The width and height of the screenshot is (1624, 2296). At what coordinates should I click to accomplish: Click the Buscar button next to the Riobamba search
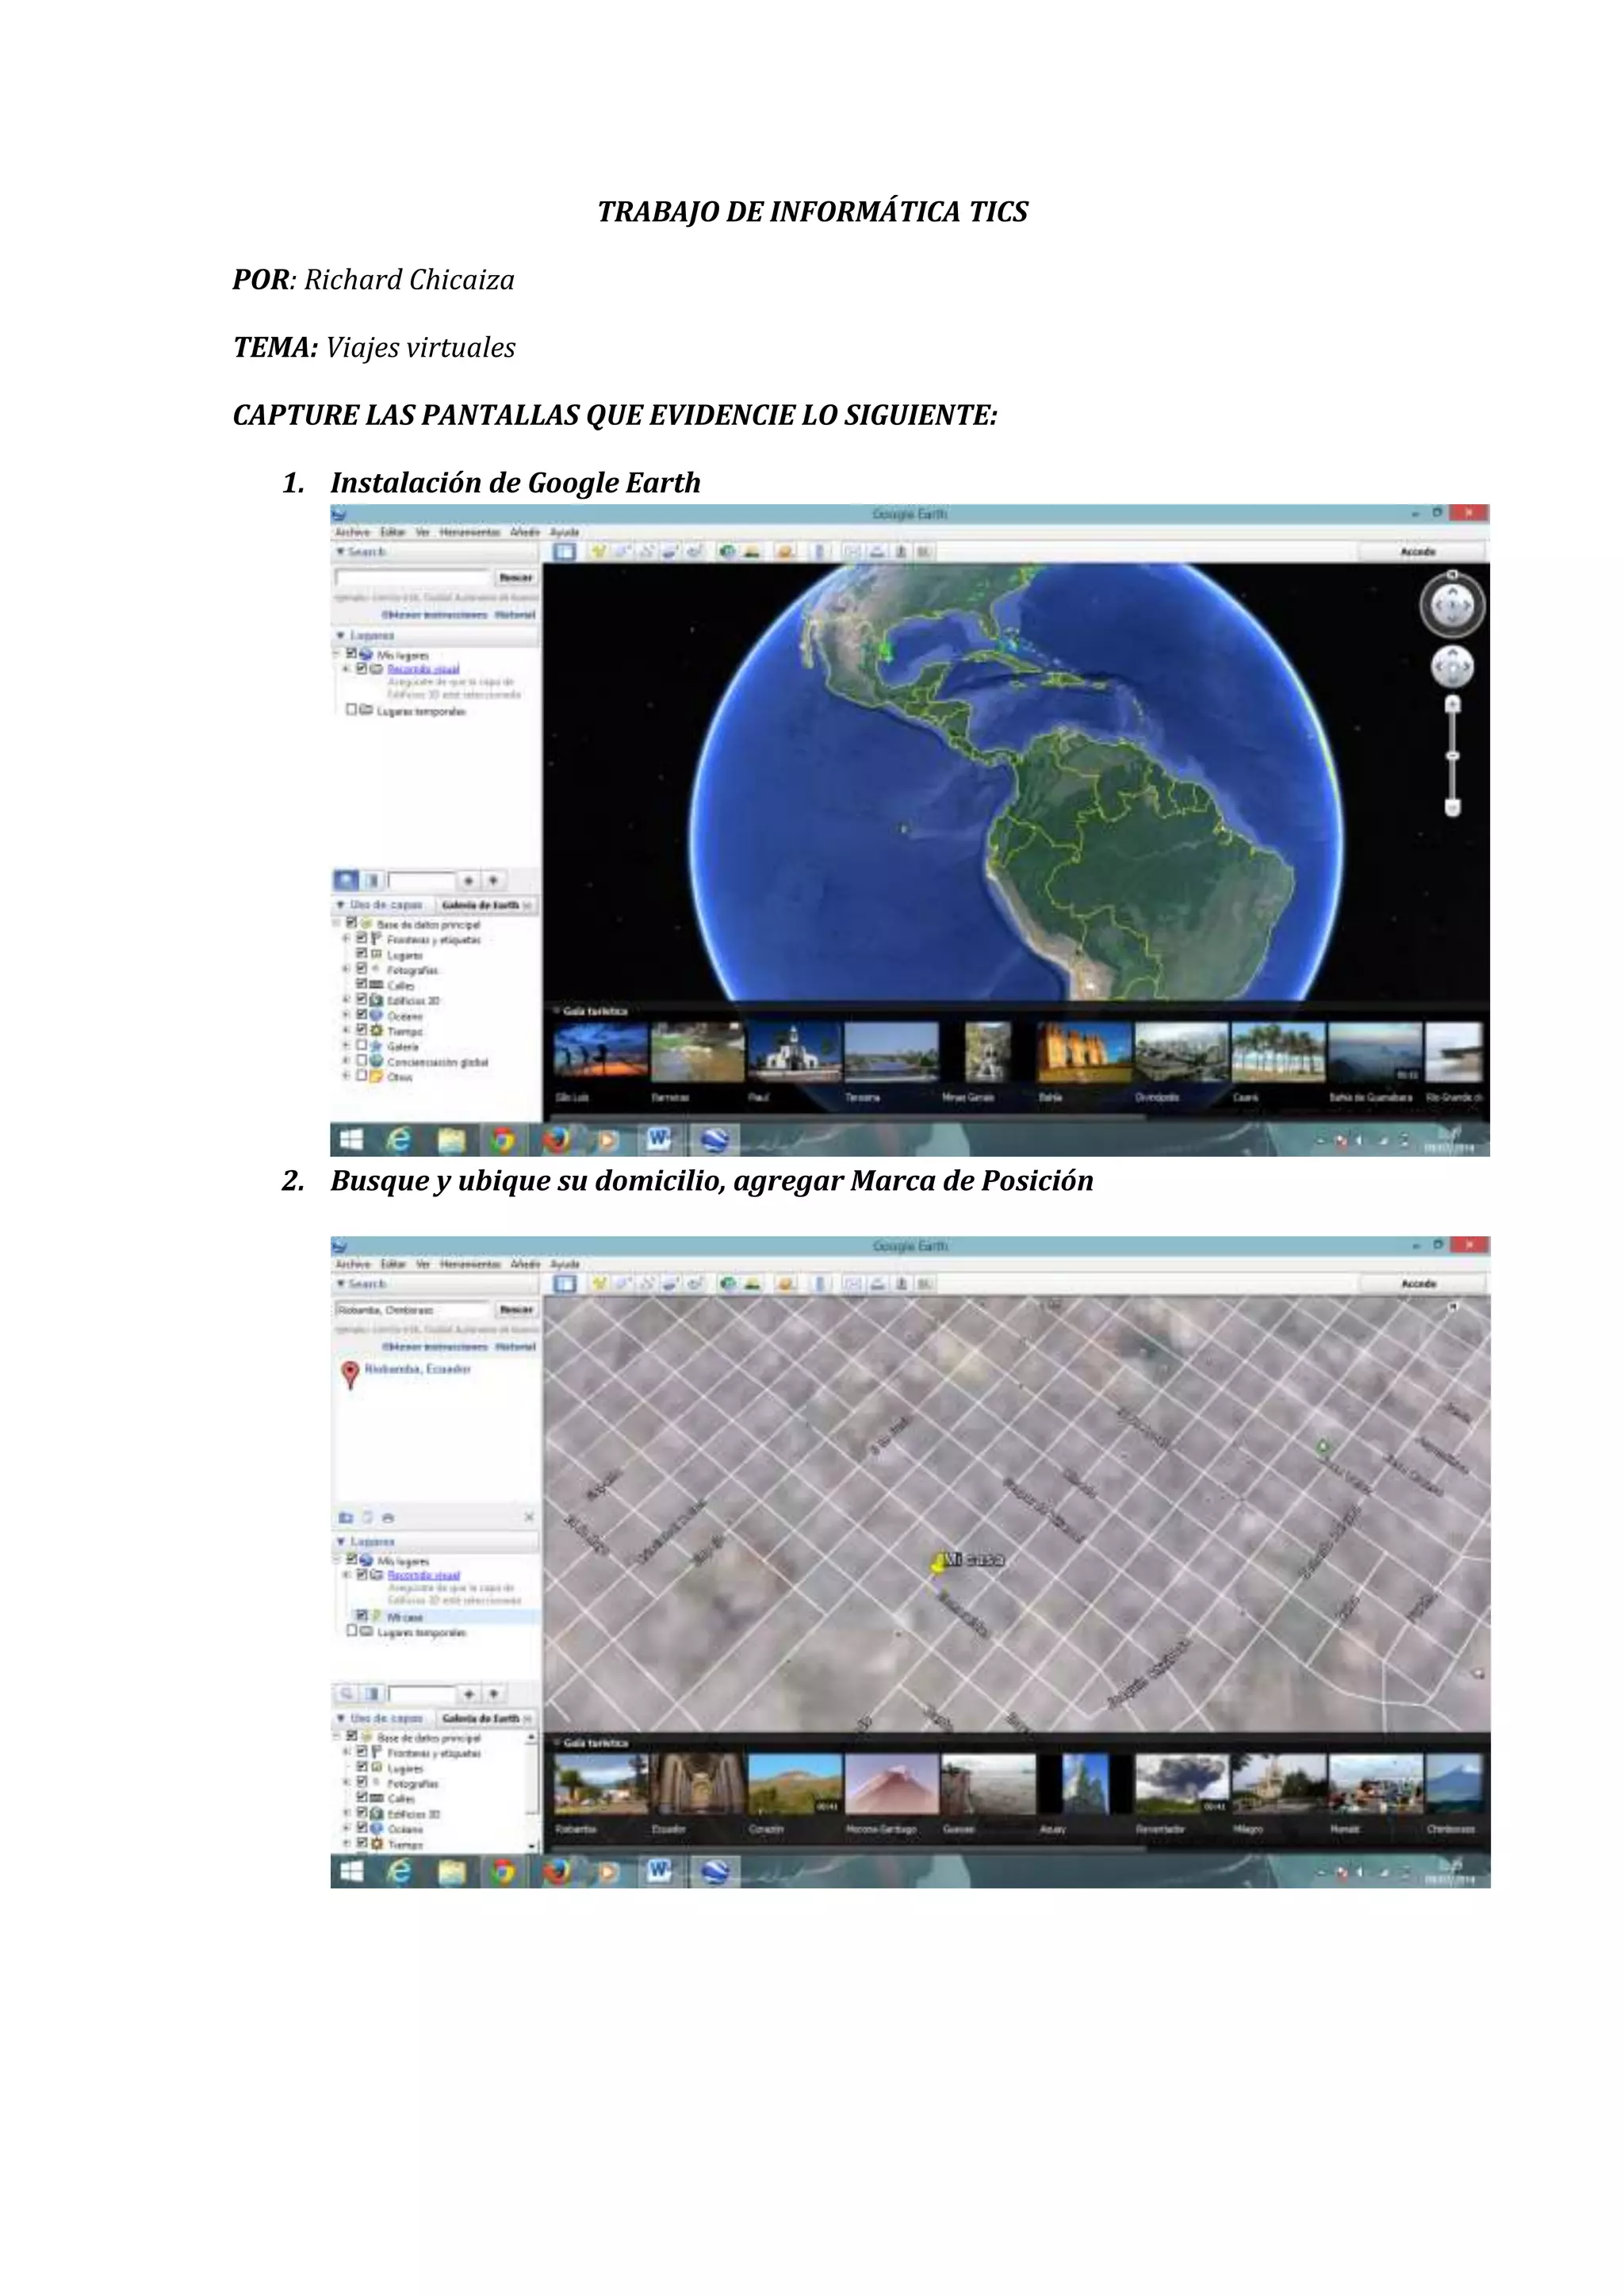[x=516, y=1309]
